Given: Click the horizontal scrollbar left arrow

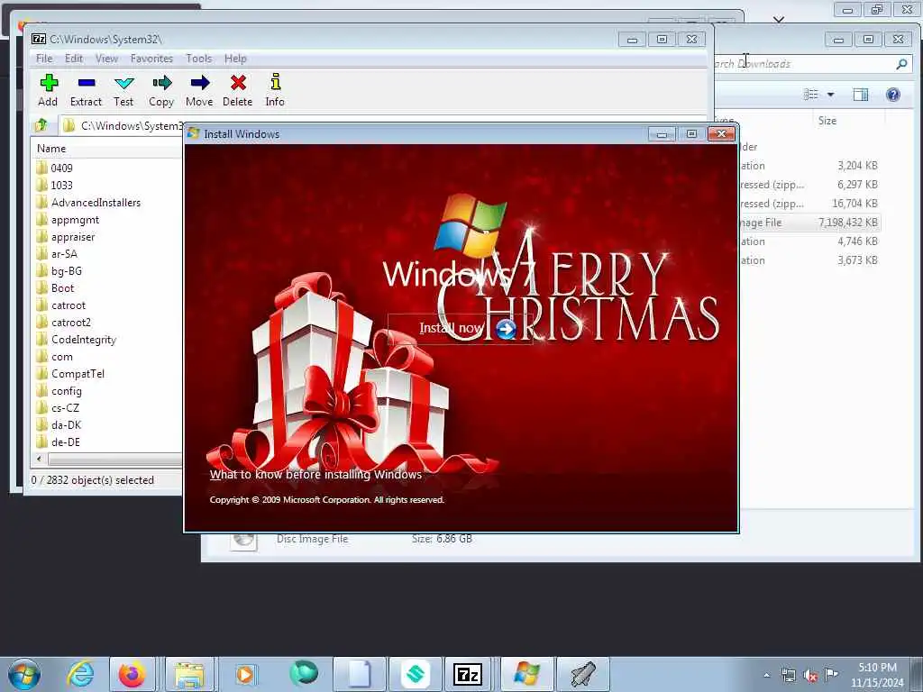Looking at the screenshot, I should pos(39,459).
